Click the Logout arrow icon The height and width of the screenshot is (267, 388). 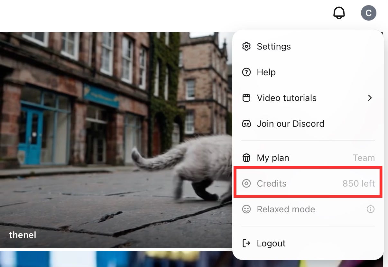pos(246,243)
